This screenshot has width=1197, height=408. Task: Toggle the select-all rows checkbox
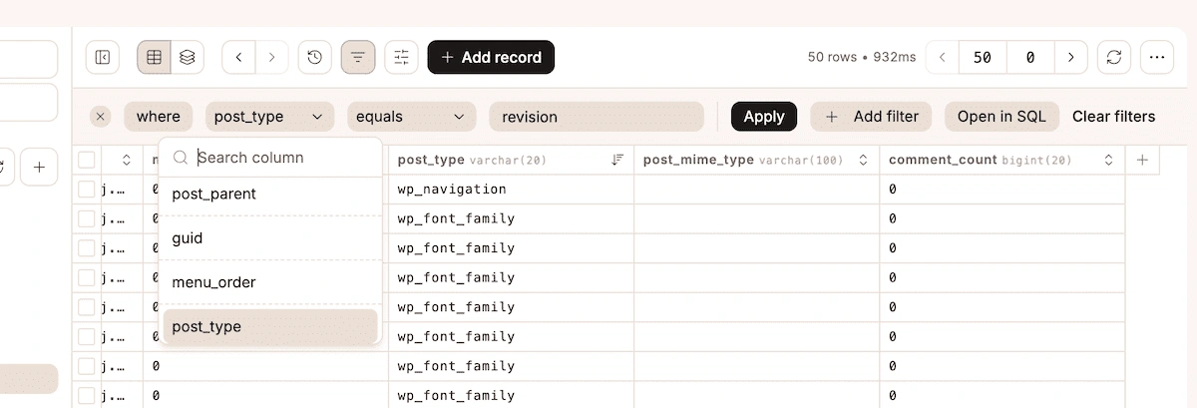(87, 160)
